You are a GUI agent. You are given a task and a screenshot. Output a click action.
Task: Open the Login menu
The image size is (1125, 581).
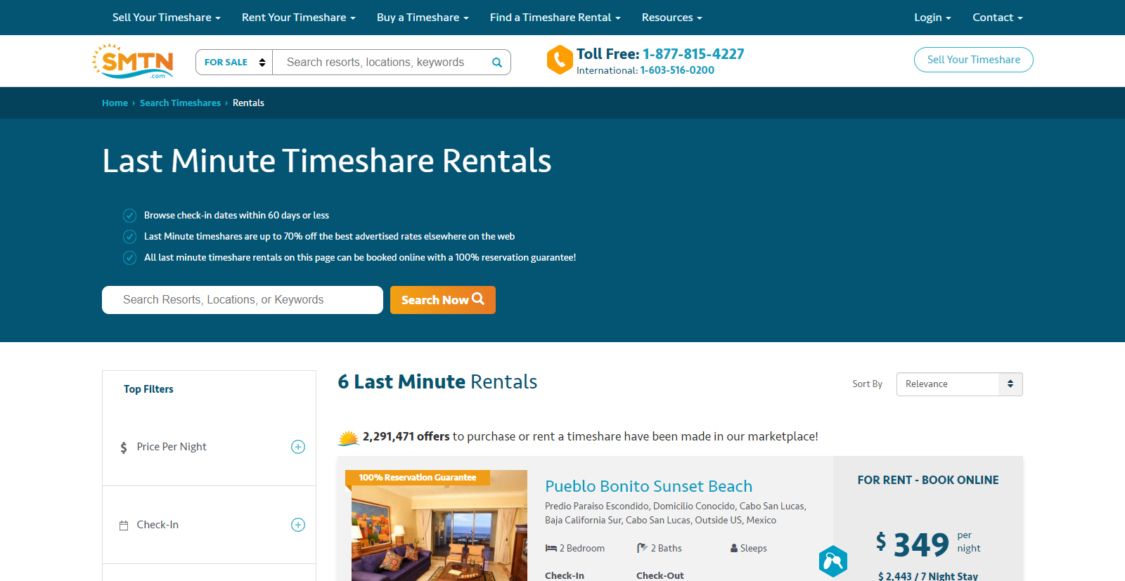point(932,18)
